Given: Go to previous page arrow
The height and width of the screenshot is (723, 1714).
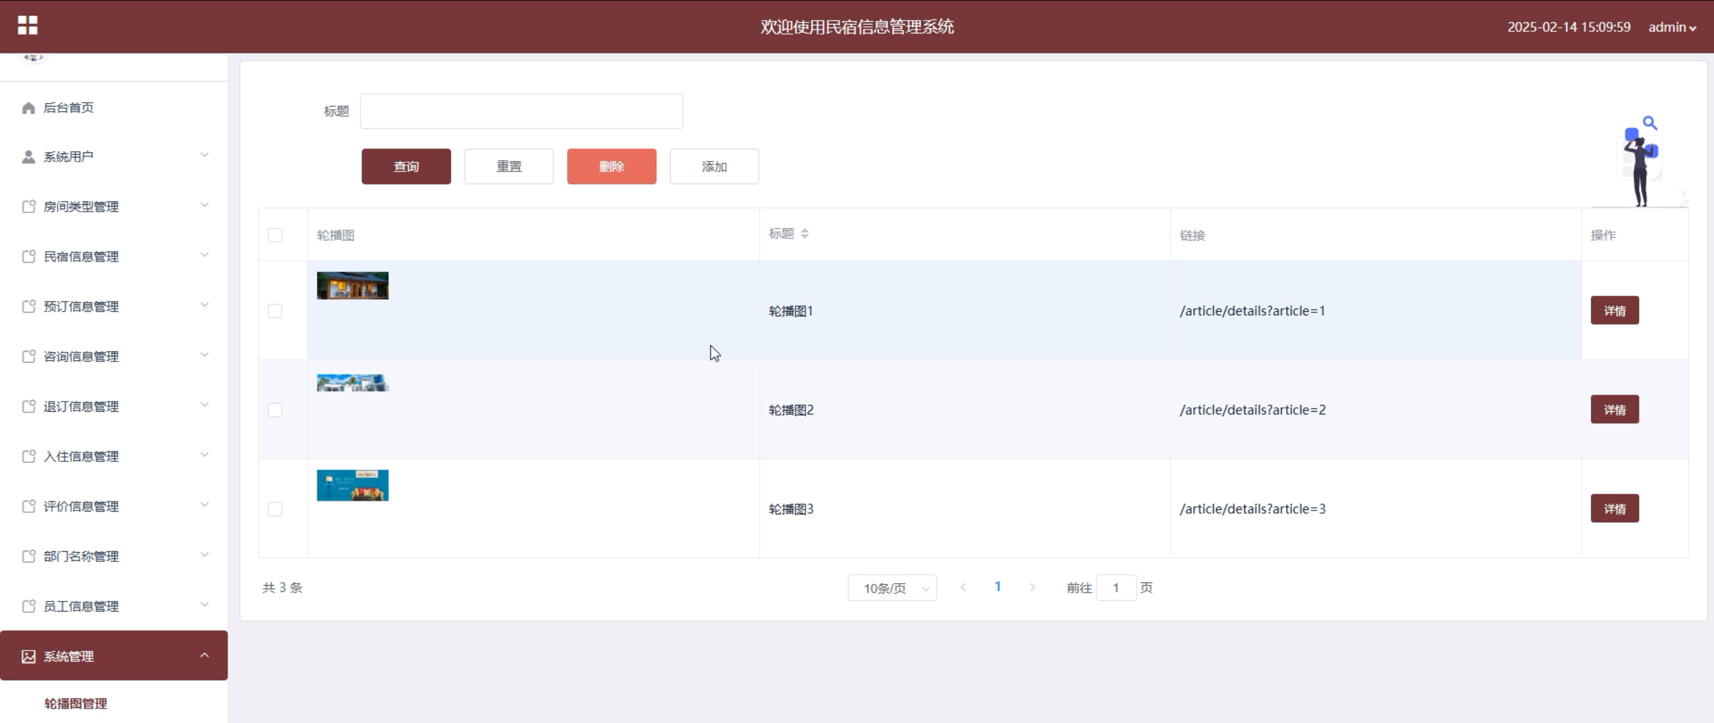Looking at the screenshot, I should pyautogui.click(x=963, y=587).
